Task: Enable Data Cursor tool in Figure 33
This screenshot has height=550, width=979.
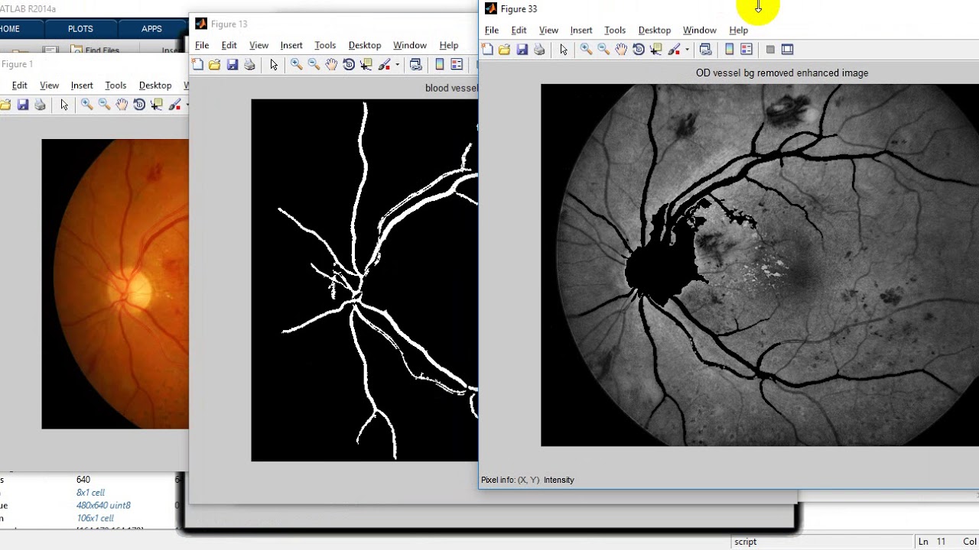Action: tap(655, 50)
